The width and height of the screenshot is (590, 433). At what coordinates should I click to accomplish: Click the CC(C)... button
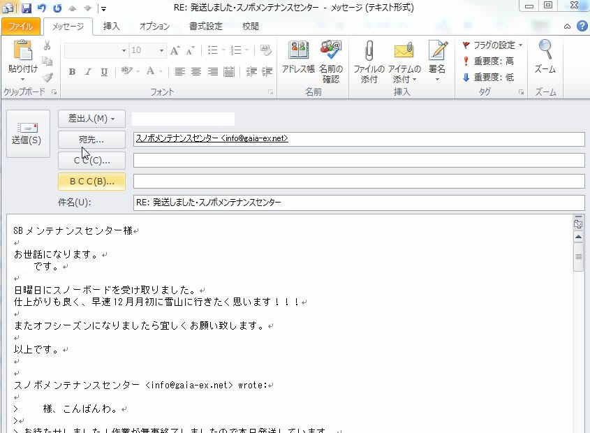(91, 161)
